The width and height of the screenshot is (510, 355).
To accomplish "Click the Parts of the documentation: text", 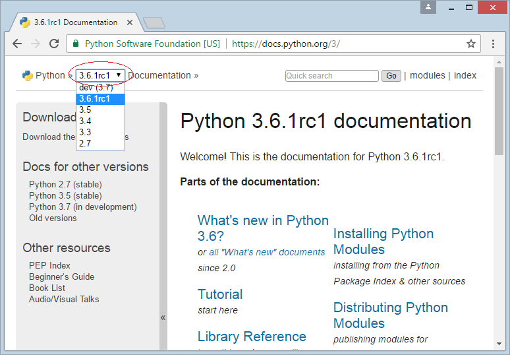I will [250, 181].
